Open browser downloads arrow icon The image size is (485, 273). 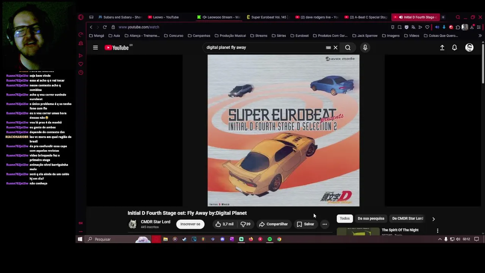pos(472,27)
